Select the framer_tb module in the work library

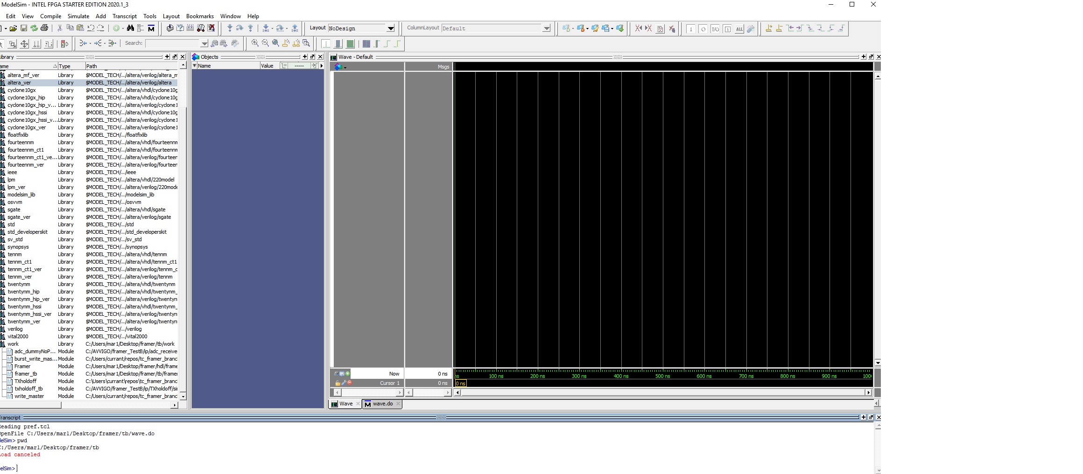[x=26, y=374]
